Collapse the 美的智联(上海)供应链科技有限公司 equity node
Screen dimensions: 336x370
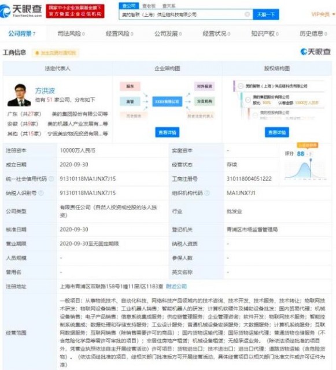tap(241, 86)
